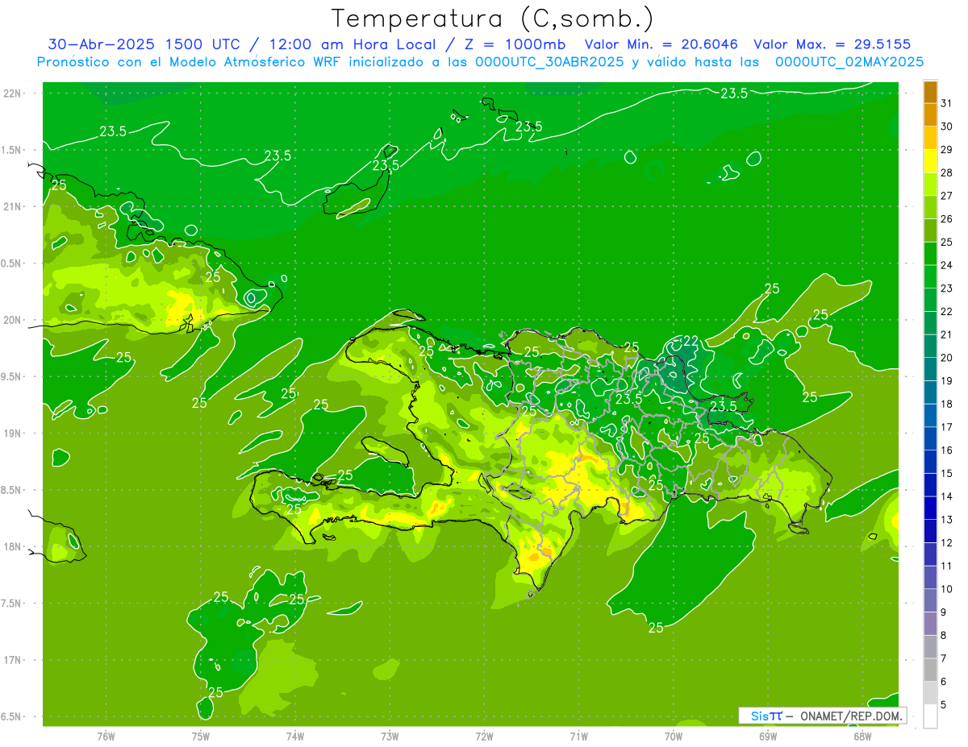The height and width of the screenshot is (747, 968).
Task: Click the gray legend swatch between 6 and 7
Action: (x=931, y=670)
